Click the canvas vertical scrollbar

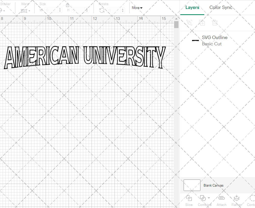(x=176, y=24)
